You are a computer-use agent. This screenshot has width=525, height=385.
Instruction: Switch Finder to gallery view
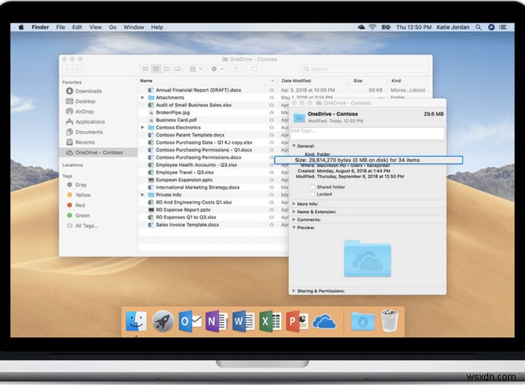click(177, 69)
